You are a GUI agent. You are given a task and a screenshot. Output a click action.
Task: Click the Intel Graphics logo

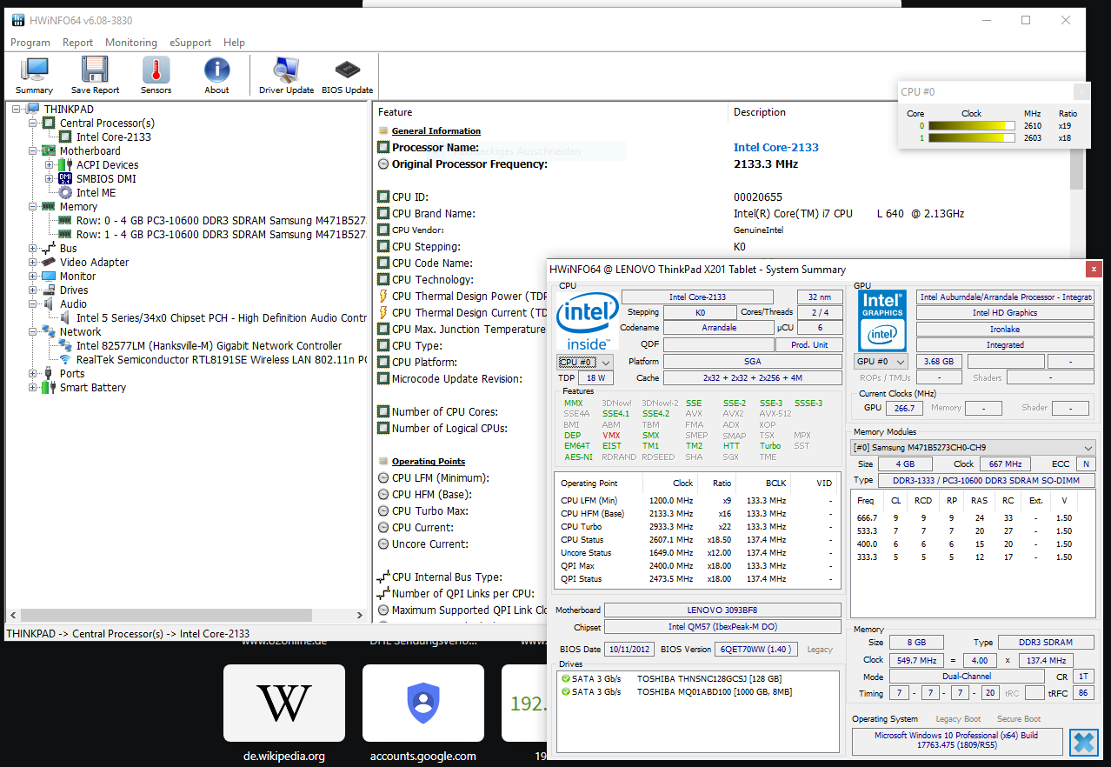(882, 321)
